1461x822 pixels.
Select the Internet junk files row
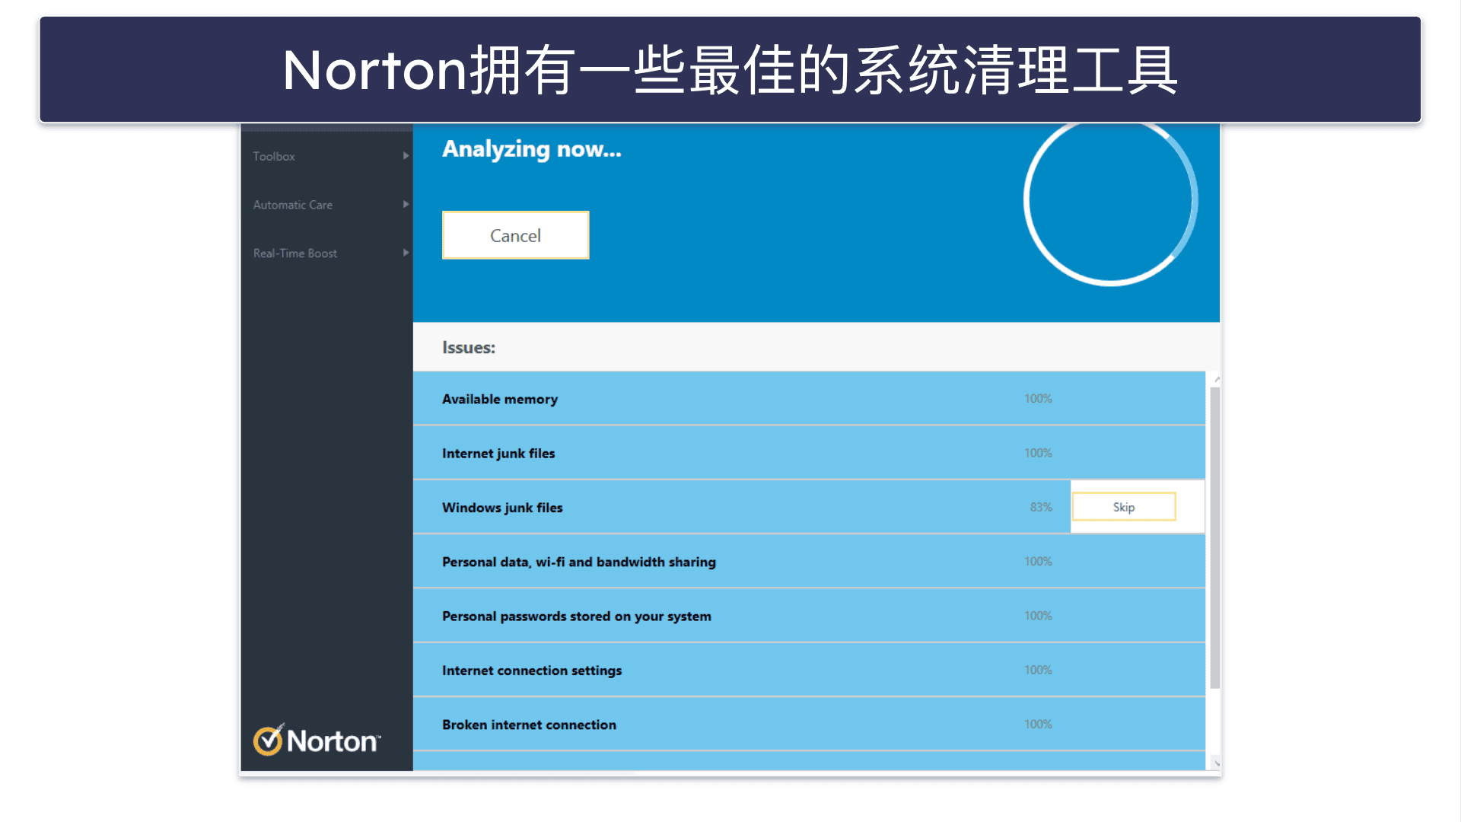(x=809, y=453)
